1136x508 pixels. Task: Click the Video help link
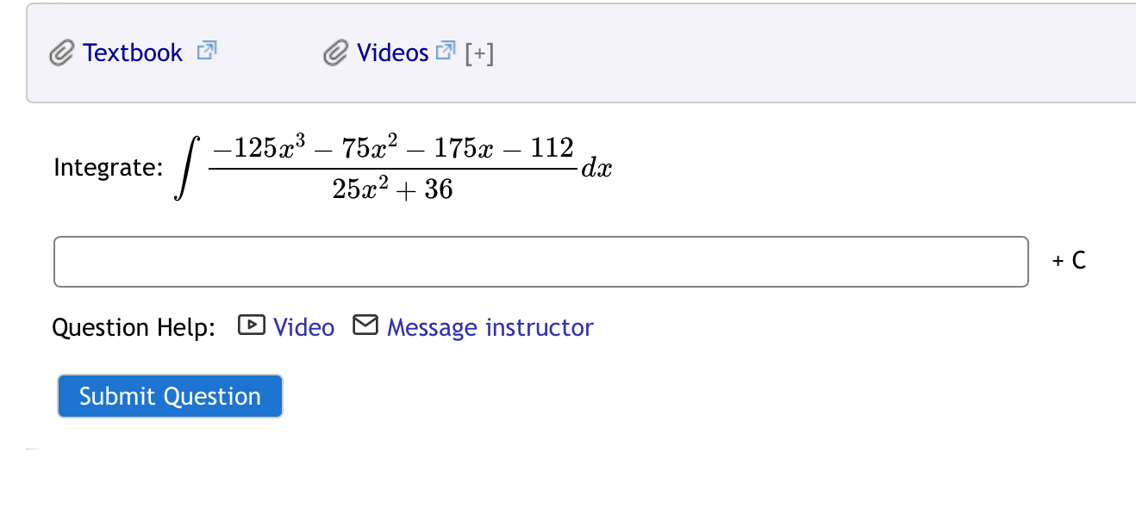pyautogui.click(x=303, y=326)
